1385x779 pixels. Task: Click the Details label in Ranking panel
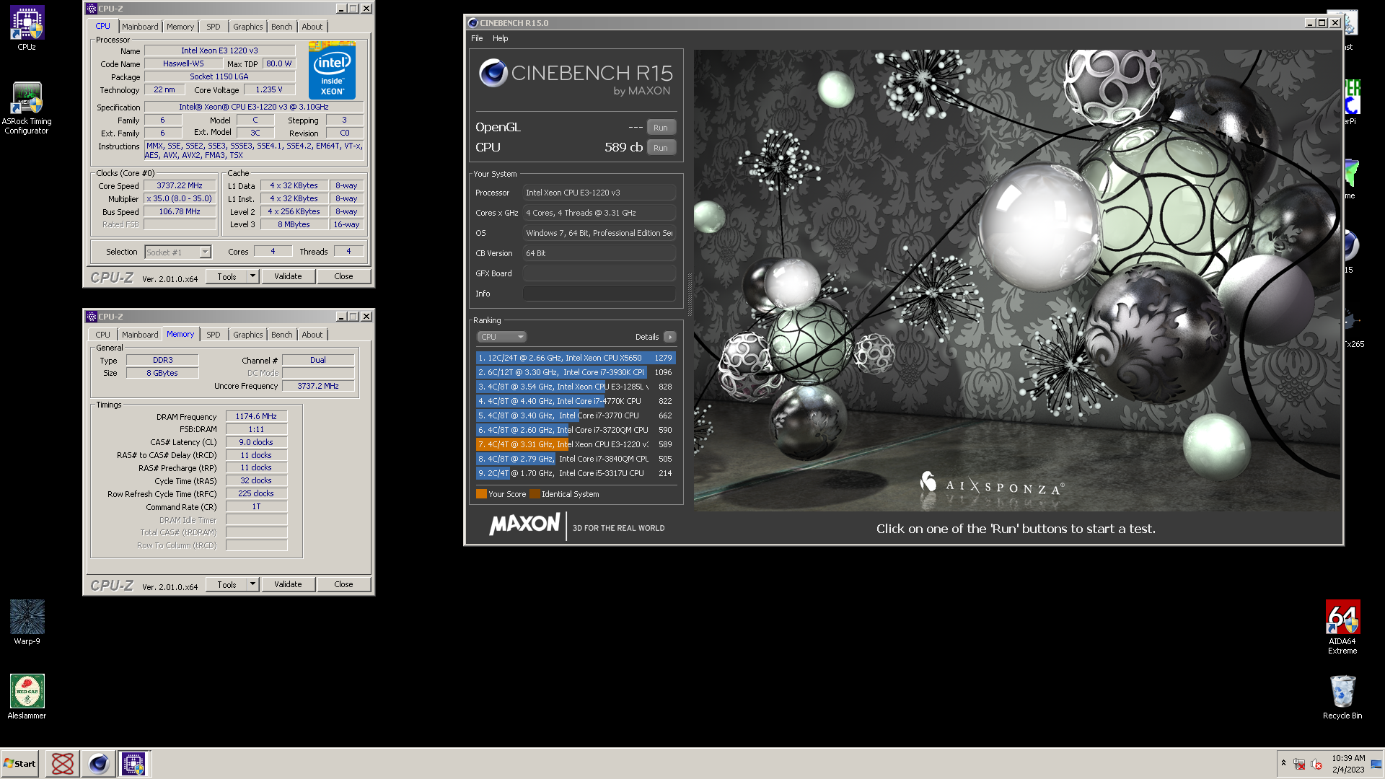[x=647, y=337]
